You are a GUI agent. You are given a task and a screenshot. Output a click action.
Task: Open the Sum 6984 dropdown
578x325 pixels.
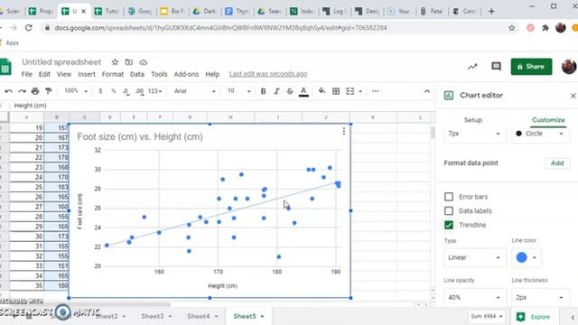(487, 317)
